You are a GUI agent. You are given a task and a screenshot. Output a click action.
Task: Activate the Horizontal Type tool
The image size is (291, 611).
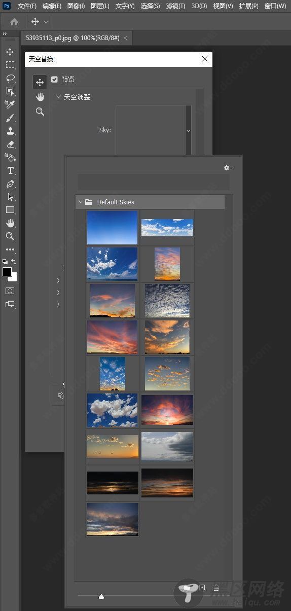(x=10, y=170)
